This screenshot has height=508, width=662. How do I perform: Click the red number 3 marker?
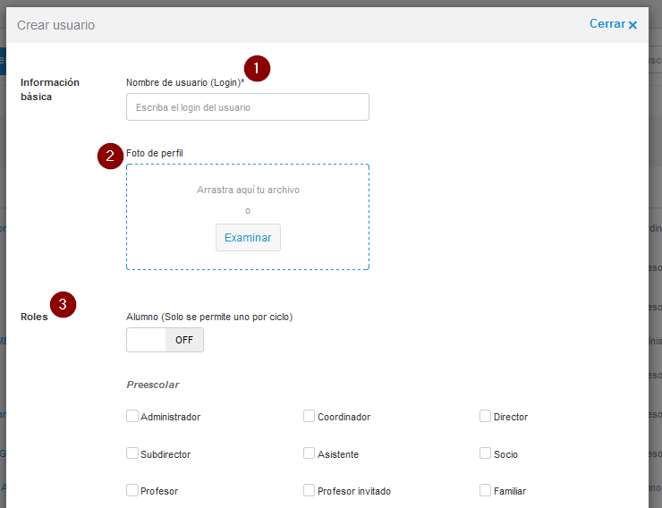63,304
